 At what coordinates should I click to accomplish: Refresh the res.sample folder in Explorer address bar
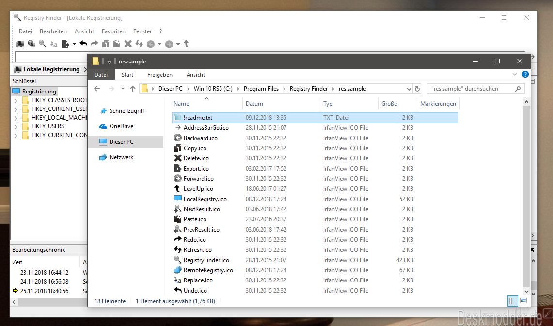tap(417, 89)
